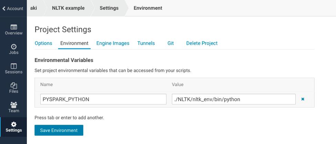Open the Jobs clock icon
Screen dimensions: 336x144
tap(13, 47)
